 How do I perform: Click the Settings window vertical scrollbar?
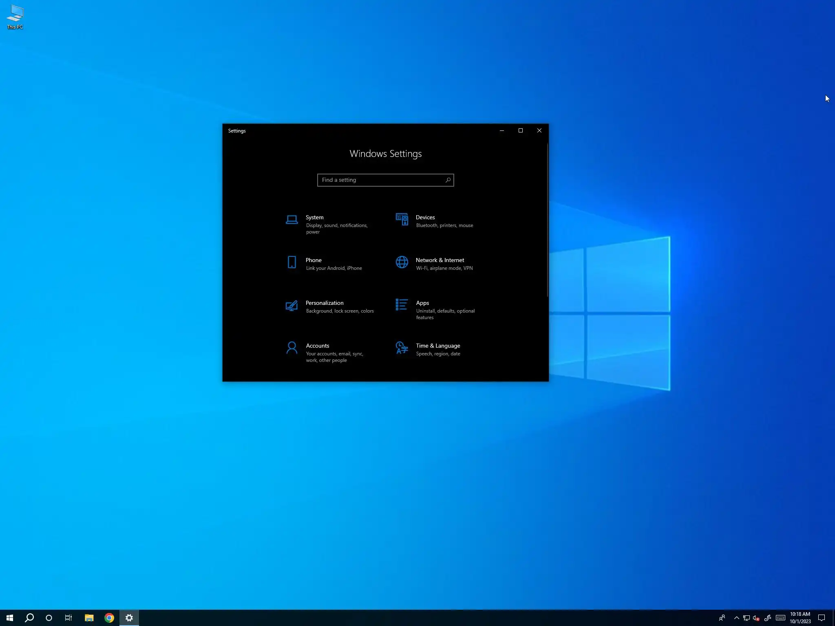(547, 220)
